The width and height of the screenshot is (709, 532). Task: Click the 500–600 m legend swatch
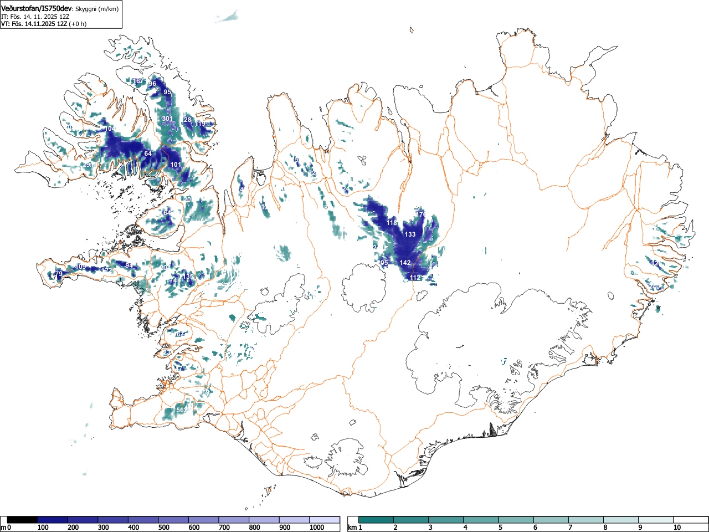(x=173, y=520)
